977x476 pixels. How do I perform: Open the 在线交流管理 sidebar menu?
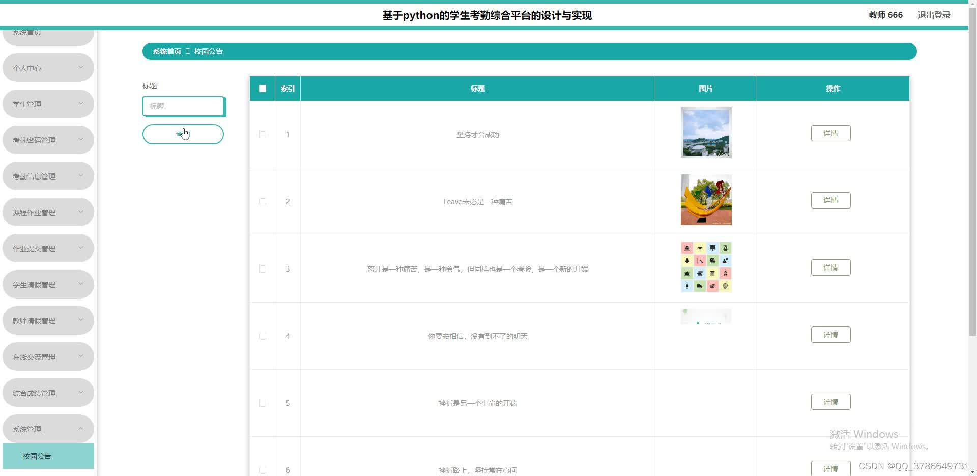48,356
